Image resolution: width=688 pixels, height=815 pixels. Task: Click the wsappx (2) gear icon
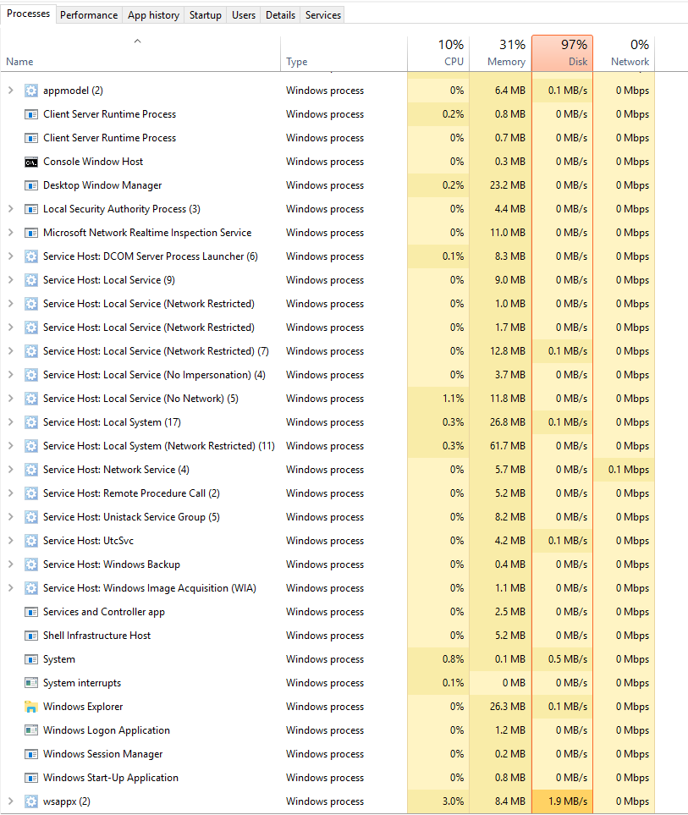pyautogui.click(x=31, y=801)
